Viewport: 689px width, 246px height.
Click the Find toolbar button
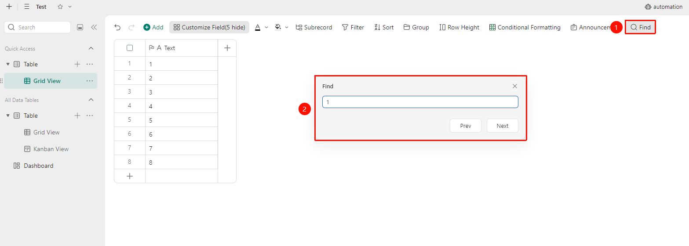[x=641, y=27]
